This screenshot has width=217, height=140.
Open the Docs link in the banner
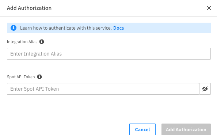coord(119,28)
